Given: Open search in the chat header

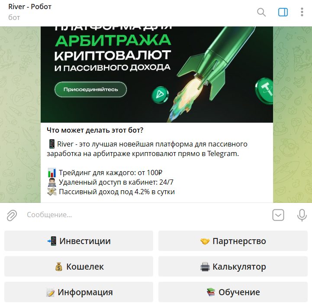Looking at the screenshot, I should [x=261, y=12].
